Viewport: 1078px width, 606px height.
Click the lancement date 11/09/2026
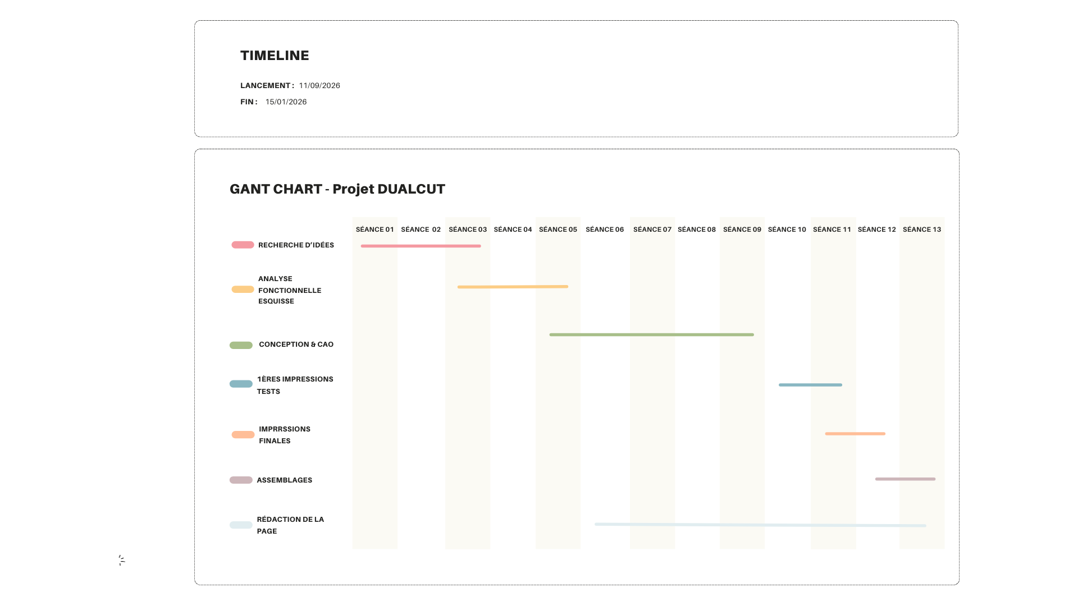click(319, 86)
